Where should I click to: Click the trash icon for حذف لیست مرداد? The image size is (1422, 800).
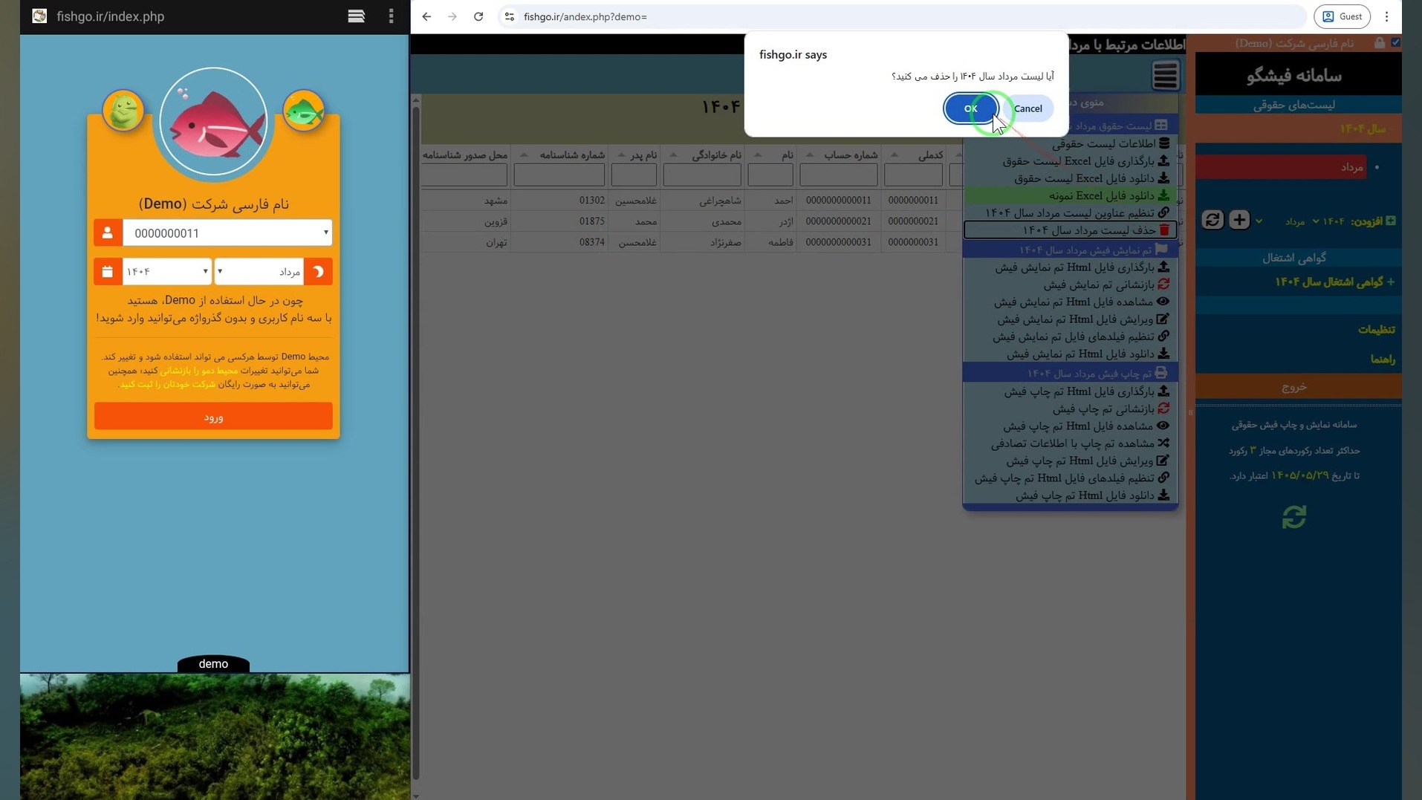pyautogui.click(x=1164, y=230)
